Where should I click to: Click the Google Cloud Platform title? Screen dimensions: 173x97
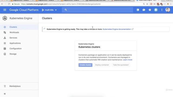pyautogui.click(x=24, y=10)
